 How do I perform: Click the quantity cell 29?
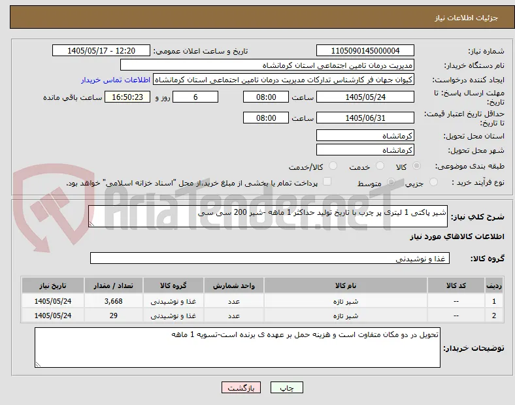(113, 316)
